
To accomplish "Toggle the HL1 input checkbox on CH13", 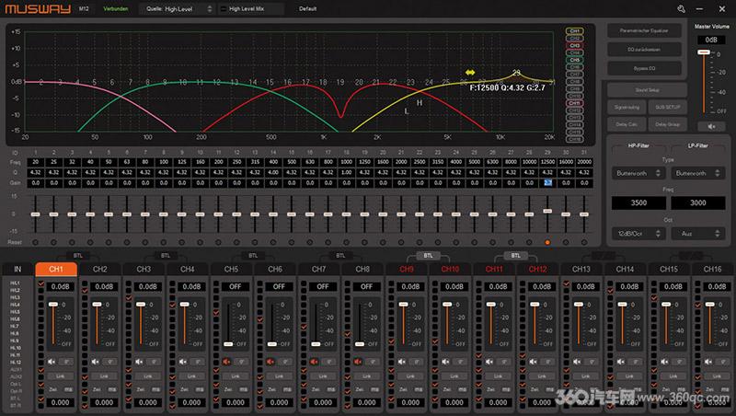I will point(566,283).
